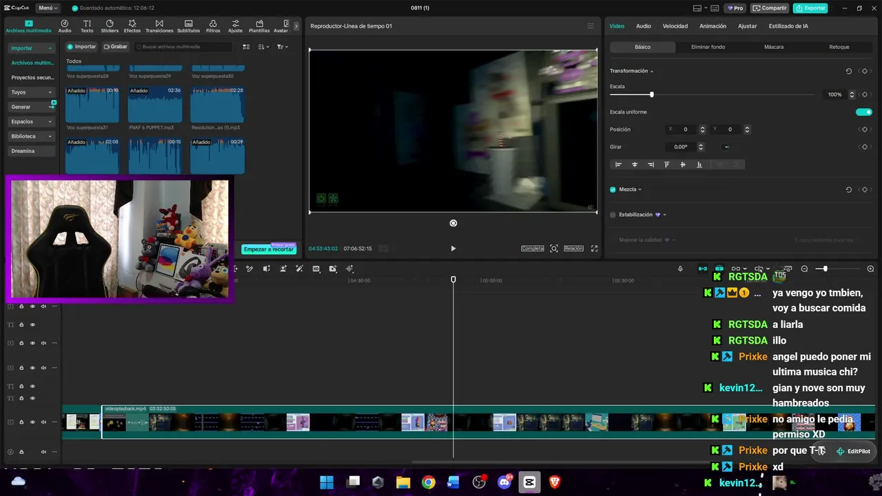Open the media filter dropdown
The height and width of the screenshot is (496, 882).
tap(283, 47)
